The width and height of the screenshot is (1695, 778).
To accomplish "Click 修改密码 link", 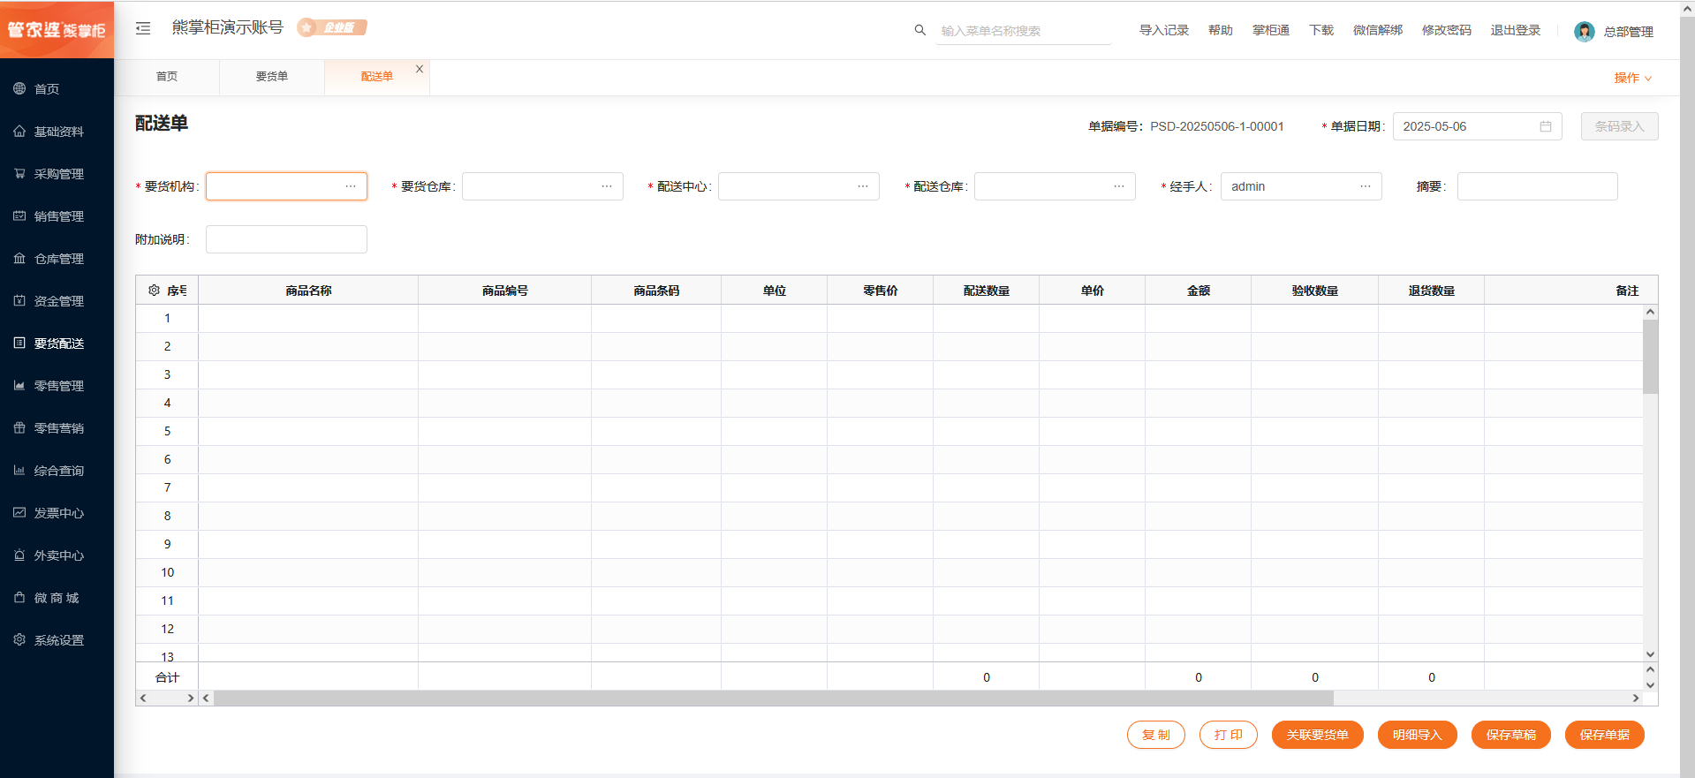I will click(1447, 30).
